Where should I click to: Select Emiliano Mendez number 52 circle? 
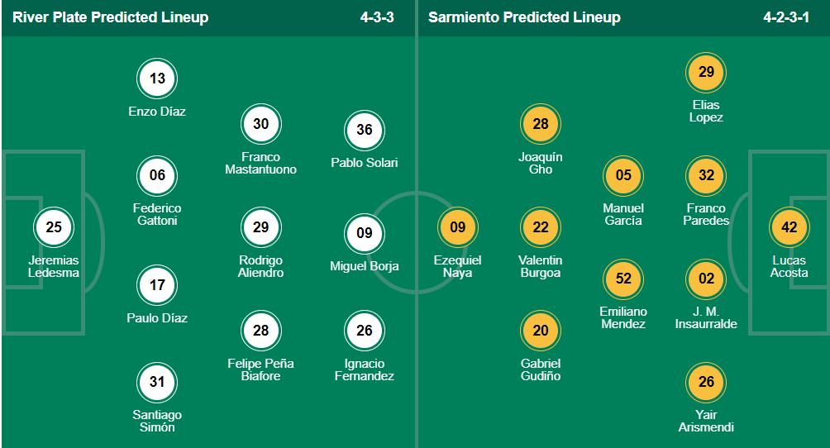tap(623, 279)
